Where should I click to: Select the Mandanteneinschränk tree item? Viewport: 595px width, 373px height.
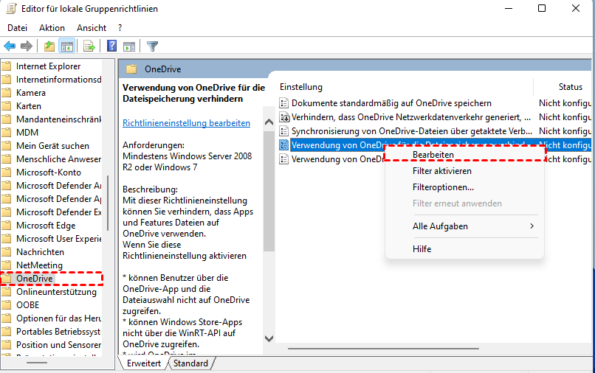tap(59, 119)
